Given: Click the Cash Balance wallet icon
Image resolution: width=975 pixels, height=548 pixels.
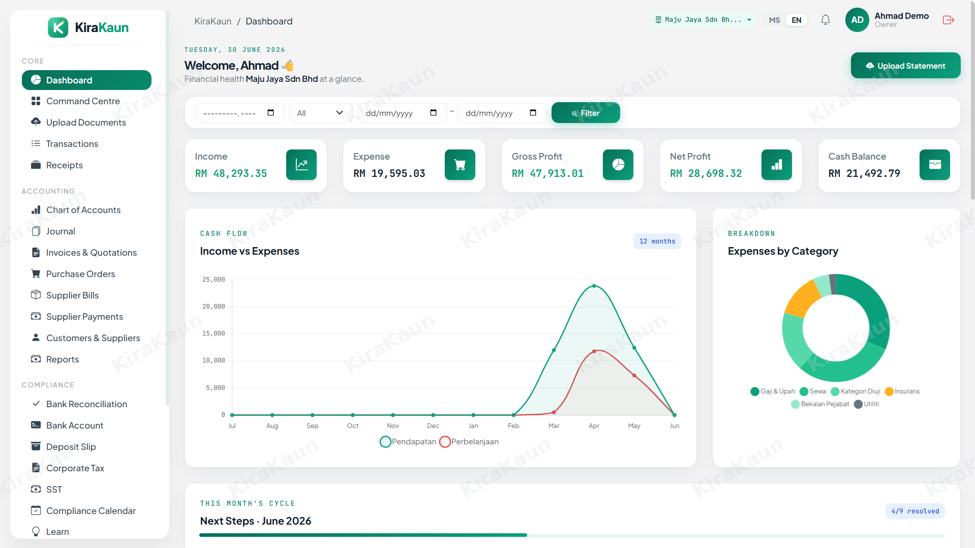Looking at the screenshot, I should coord(935,165).
